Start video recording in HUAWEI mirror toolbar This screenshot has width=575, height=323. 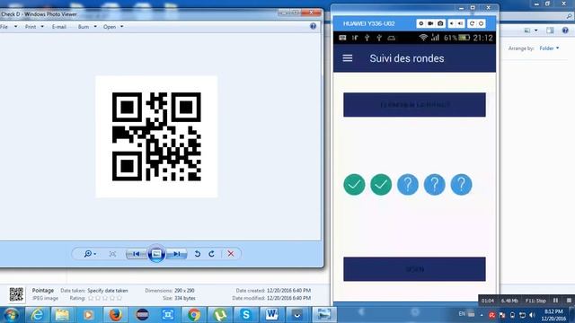point(430,23)
